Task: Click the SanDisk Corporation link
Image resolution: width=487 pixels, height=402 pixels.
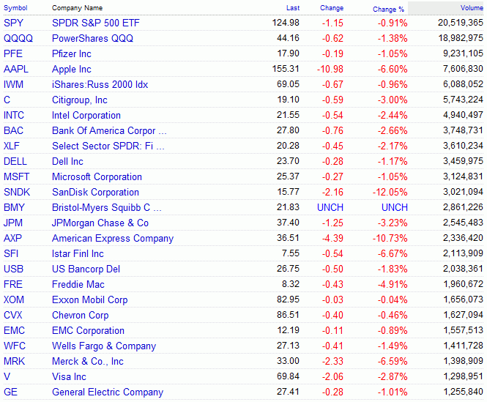Action: [x=95, y=192]
